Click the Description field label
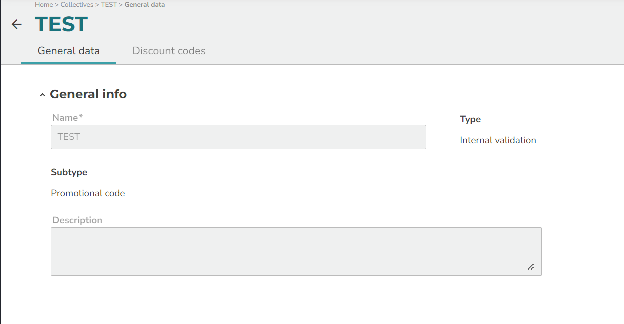Viewport: 624px width, 324px height. pos(77,220)
